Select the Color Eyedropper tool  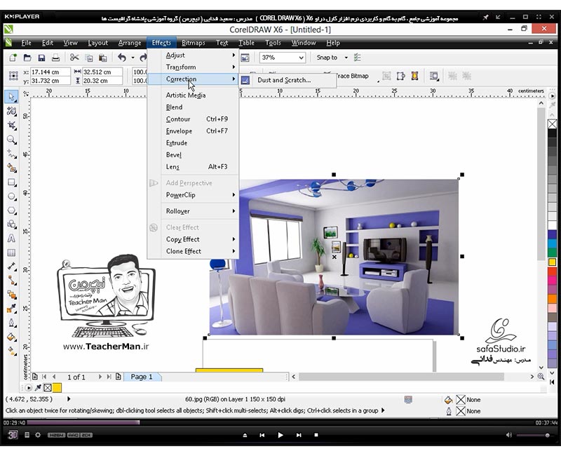[11, 309]
